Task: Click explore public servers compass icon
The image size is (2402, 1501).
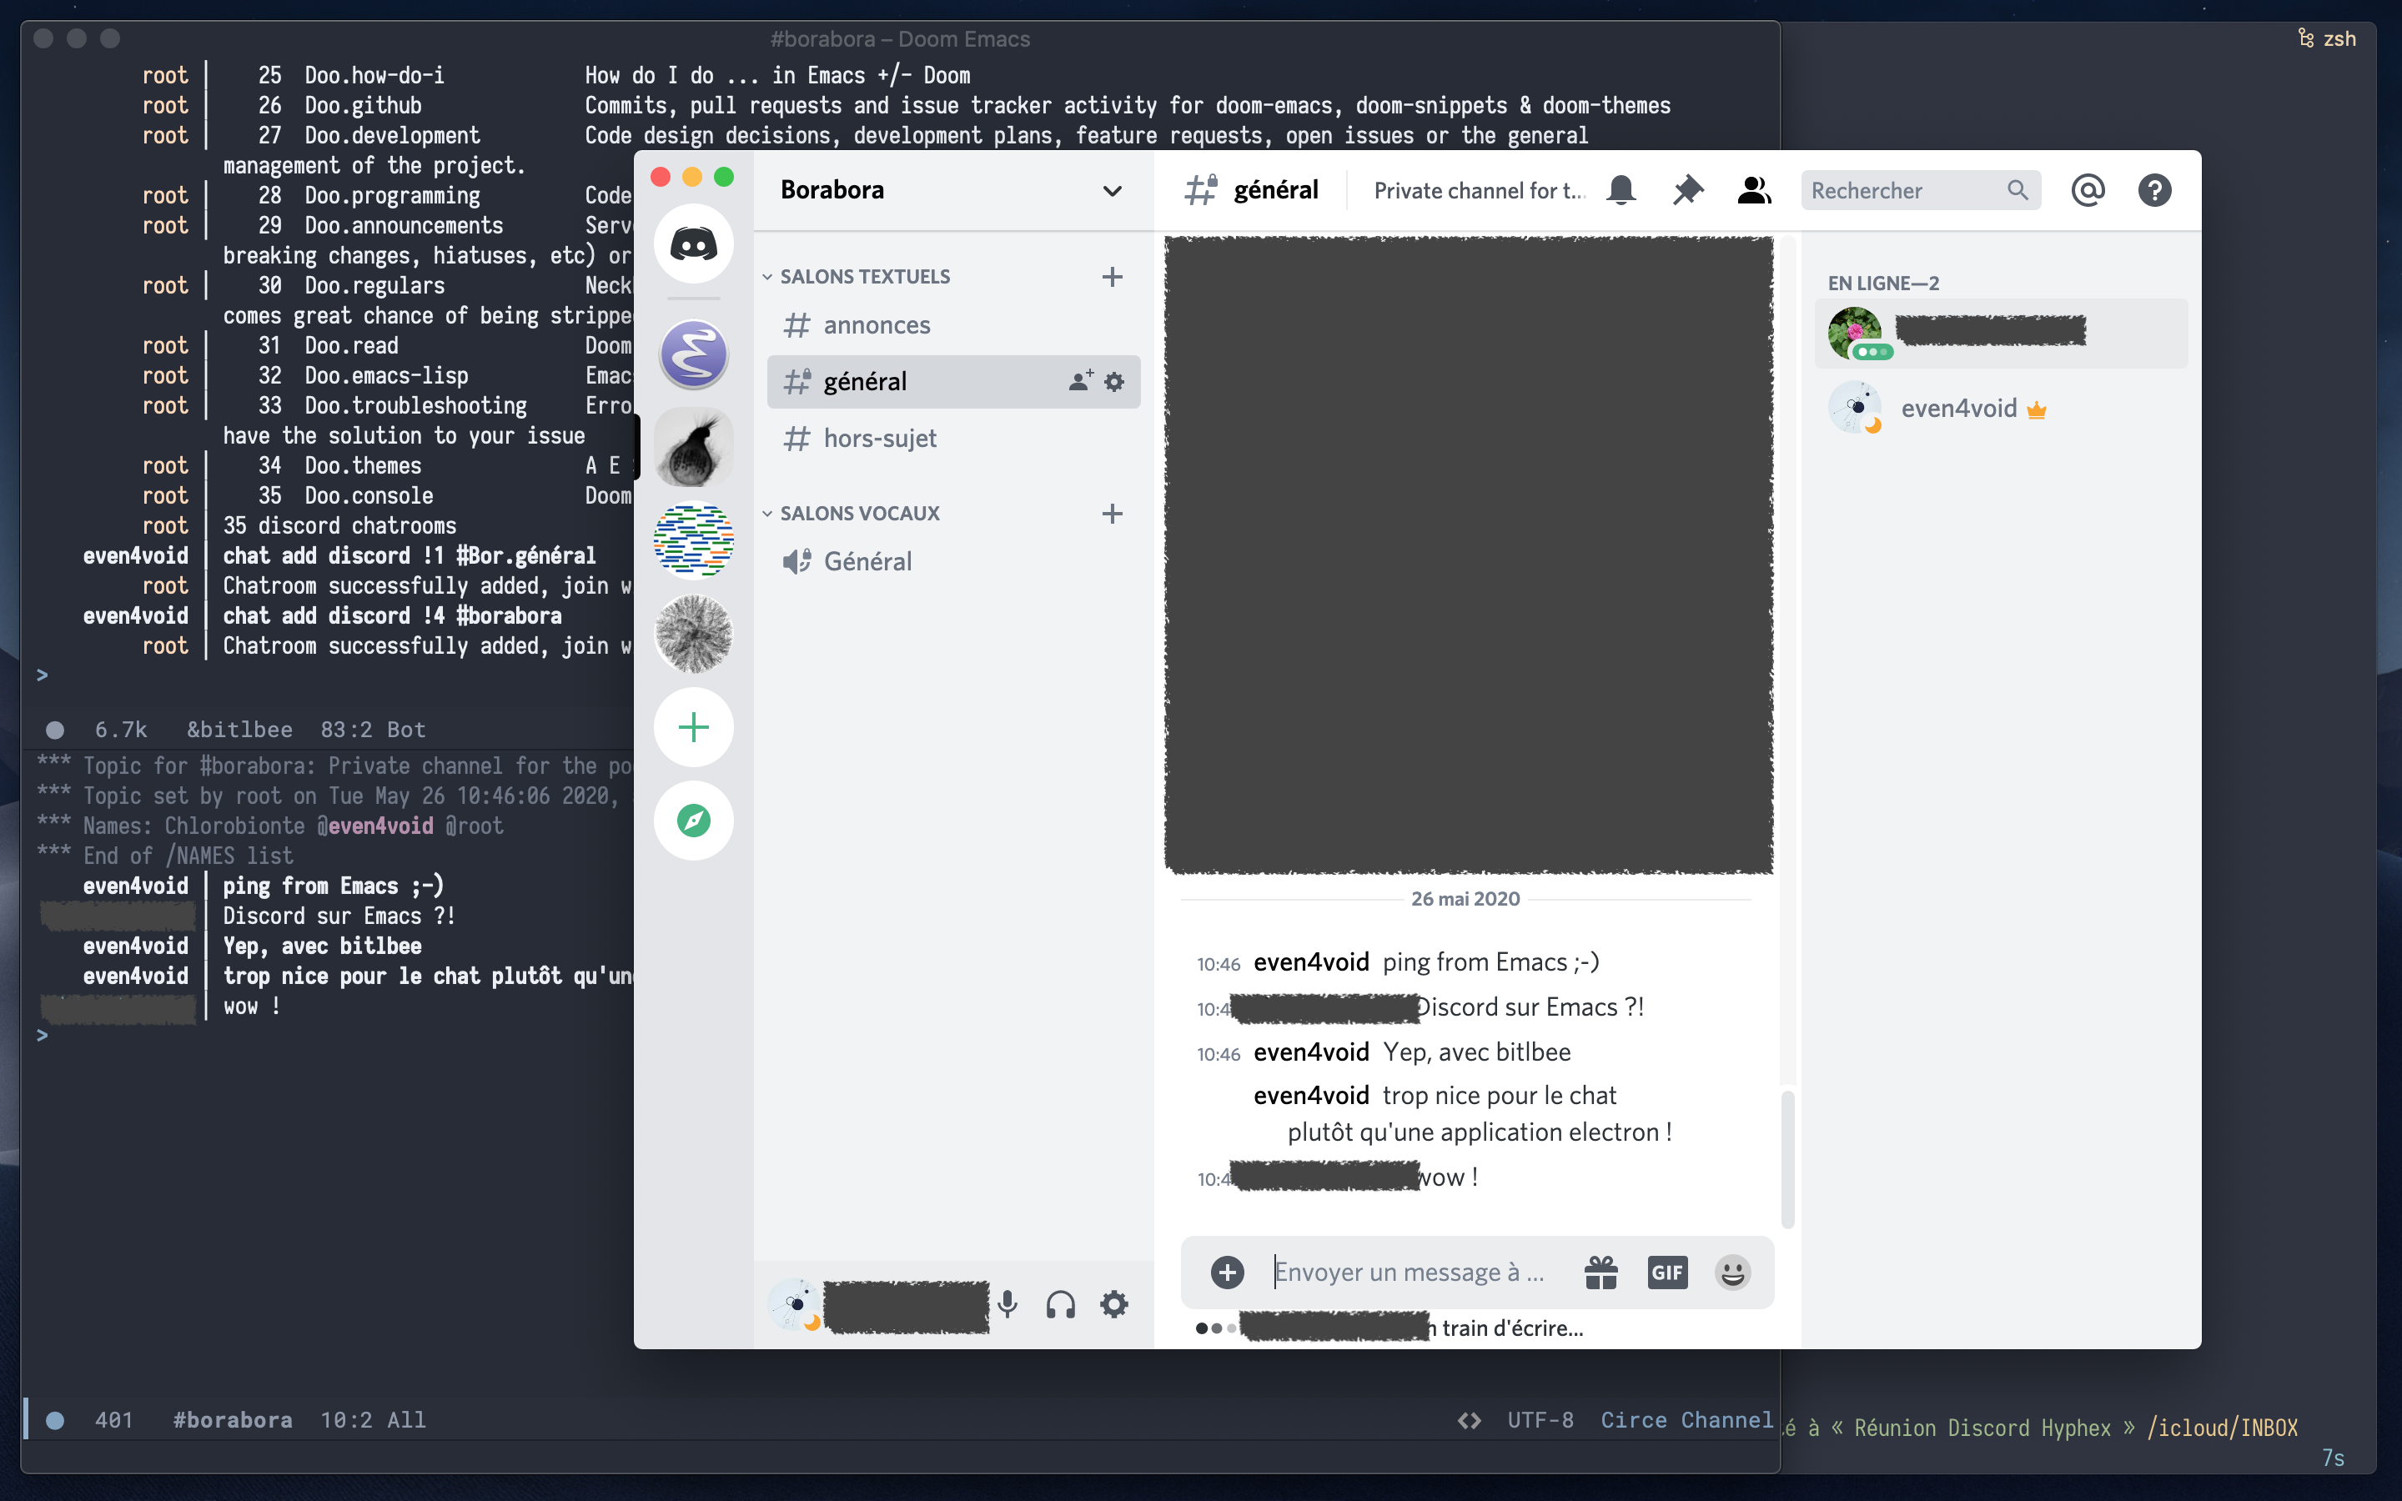Action: click(693, 820)
